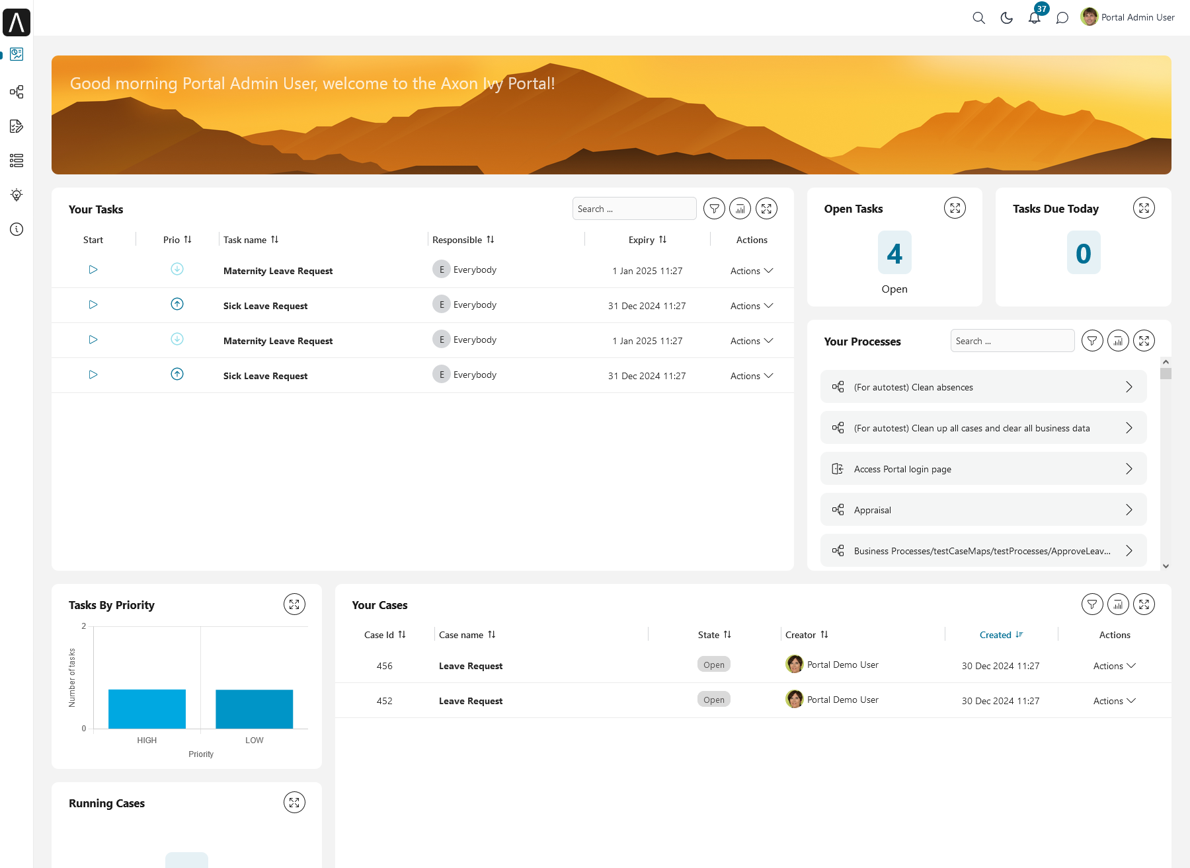Open widget info icon in Your Processes
Screen dimensions: 1190x868
(1118, 341)
